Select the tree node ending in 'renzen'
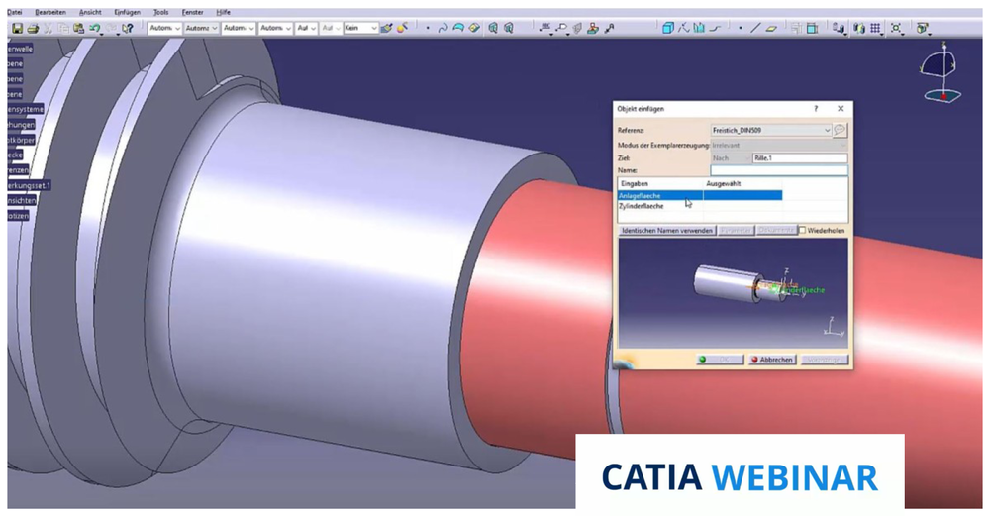Screen dimensions: 990x518 point(17,170)
